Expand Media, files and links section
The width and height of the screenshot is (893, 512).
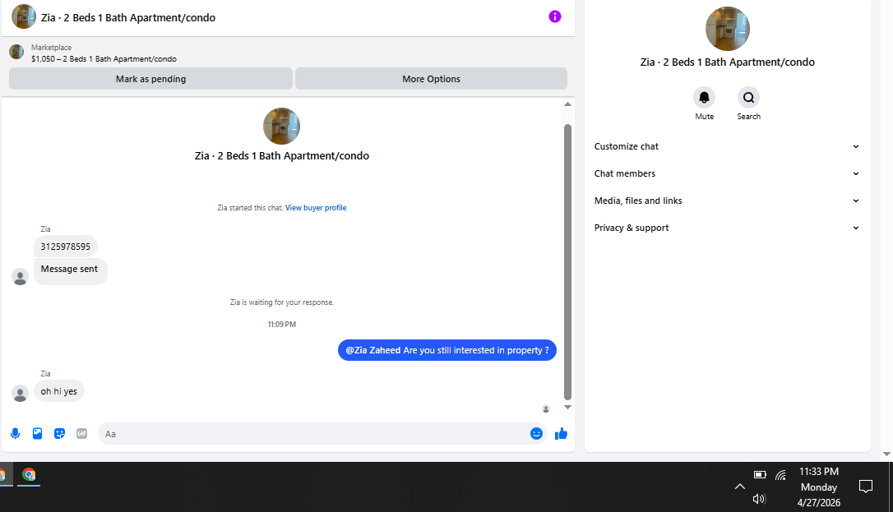727,201
